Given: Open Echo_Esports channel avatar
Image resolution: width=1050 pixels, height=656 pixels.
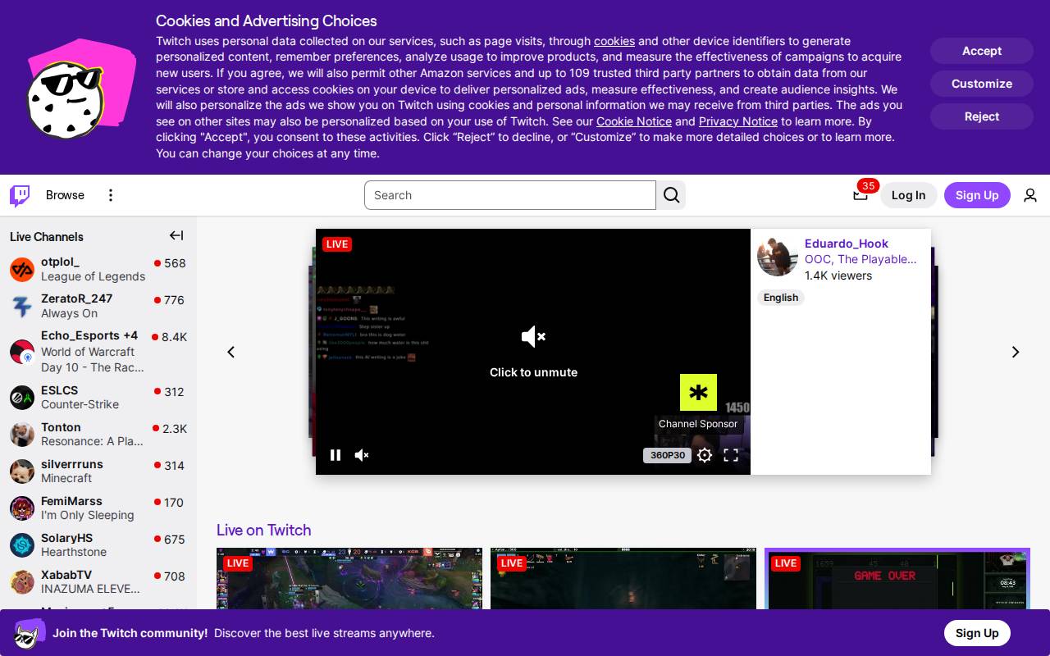Looking at the screenshot, I should tap(22, 352).
